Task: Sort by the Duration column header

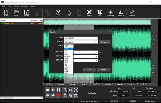Action: click(x=34, y=20)
